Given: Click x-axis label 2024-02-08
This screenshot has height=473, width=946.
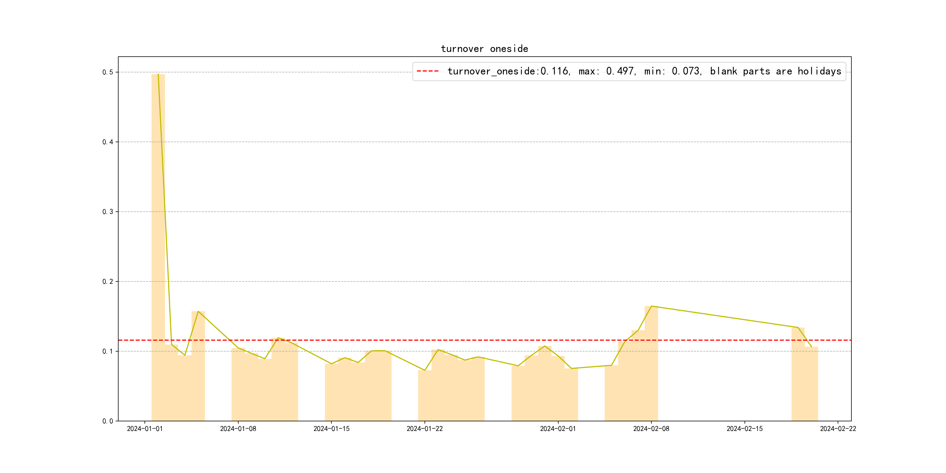Looking at the screenshot, I should (x=651, y=429).
